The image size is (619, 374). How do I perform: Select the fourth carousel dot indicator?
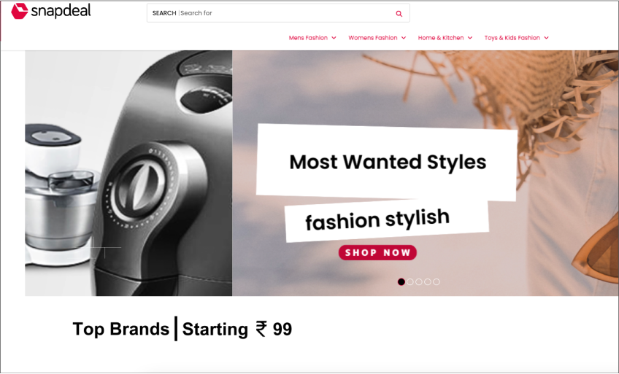pos(428,282)
